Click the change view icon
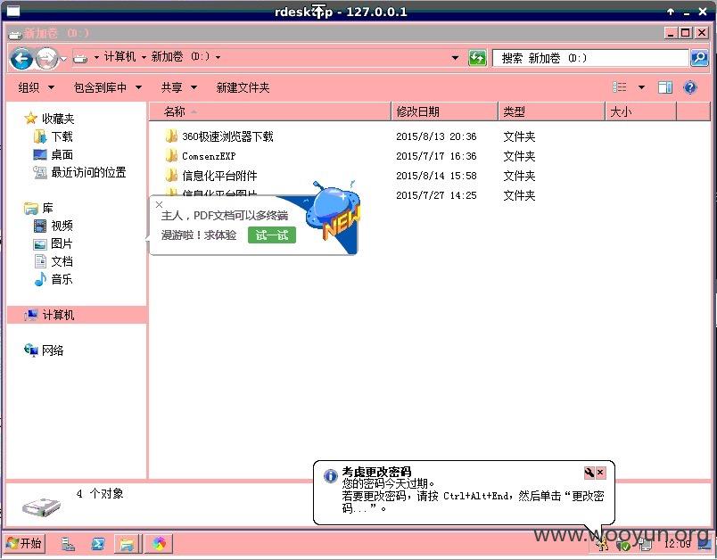The height and width of the screenshot is (560, 717). coord(620,86)
